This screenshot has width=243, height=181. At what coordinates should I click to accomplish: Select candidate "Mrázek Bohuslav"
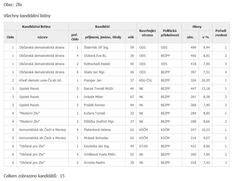pyautogui.click(x=96, y=138)
